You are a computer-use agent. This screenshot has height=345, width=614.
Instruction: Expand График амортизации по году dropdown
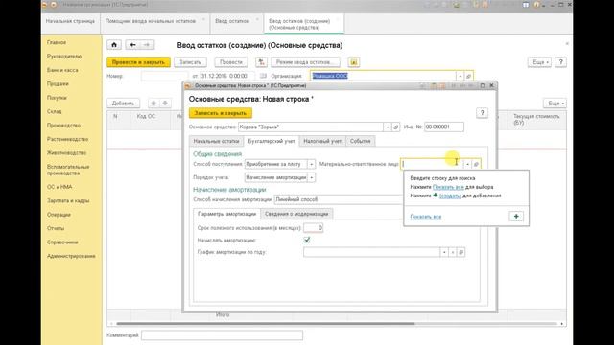pos(444,252)
